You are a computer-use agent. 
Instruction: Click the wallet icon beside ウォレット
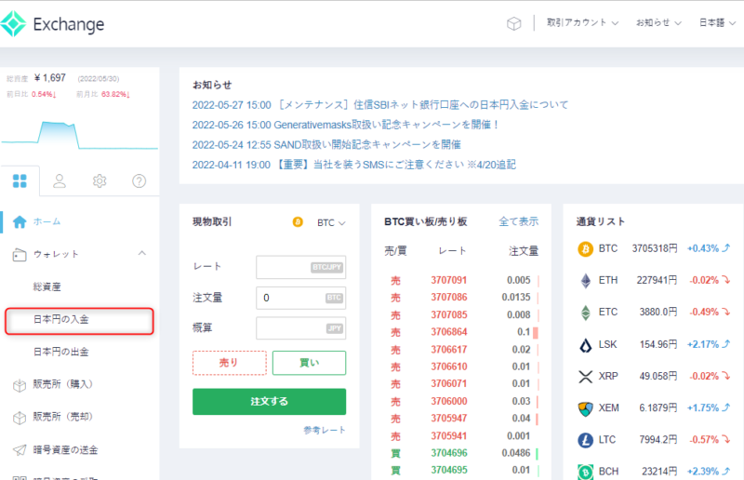coord(20,255)
